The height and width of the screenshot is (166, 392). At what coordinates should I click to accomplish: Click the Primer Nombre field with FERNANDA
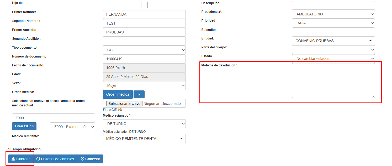click(x=144, y=14)
